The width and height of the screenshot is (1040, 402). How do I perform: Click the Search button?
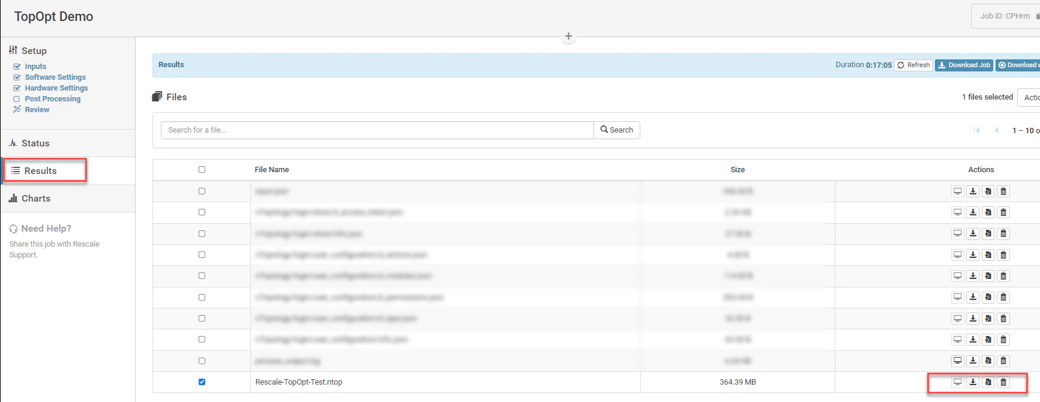[x=617, y=130]
